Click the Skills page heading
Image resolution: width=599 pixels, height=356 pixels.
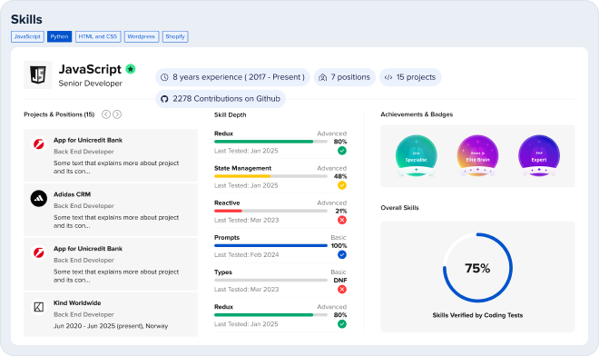[x=26, y=19]
